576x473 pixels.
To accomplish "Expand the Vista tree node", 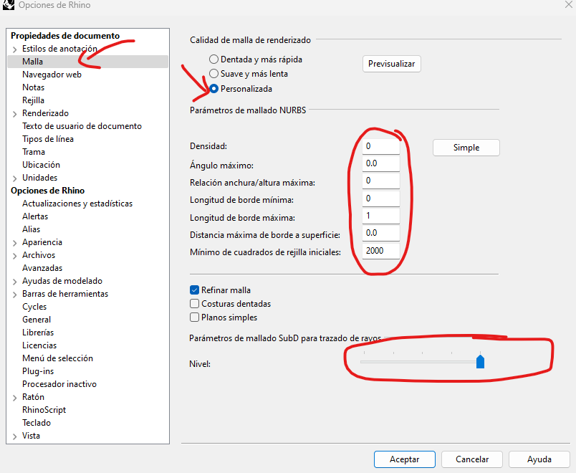I will point(15,436).
